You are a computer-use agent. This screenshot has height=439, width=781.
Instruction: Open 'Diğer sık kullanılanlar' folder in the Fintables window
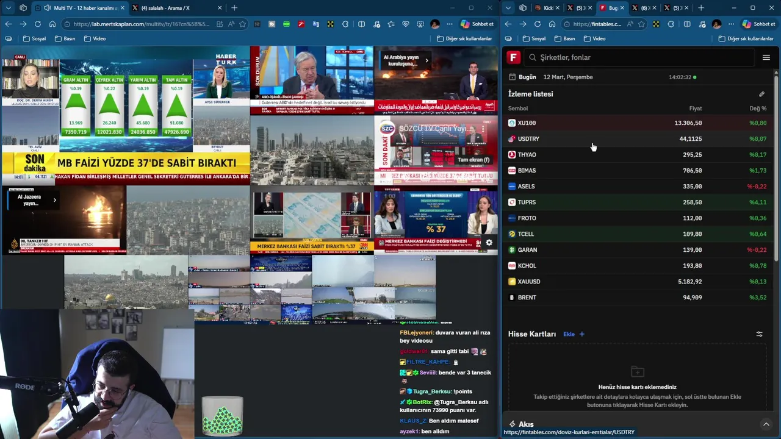(746, 38)
